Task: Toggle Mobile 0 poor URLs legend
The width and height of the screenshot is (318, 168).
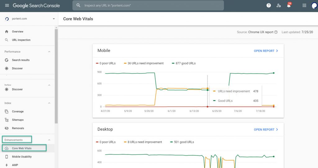Action: point(106,63)
